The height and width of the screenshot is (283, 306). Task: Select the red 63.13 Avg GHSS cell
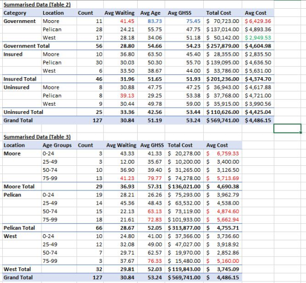[155, 211]
